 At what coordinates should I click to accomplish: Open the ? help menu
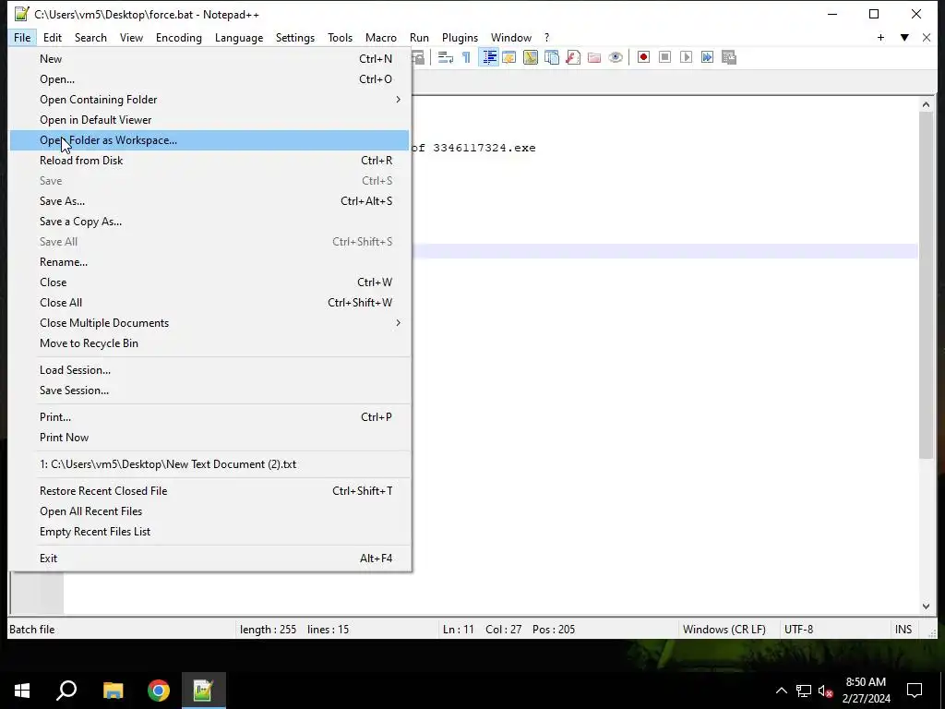(x=546, y=37)
